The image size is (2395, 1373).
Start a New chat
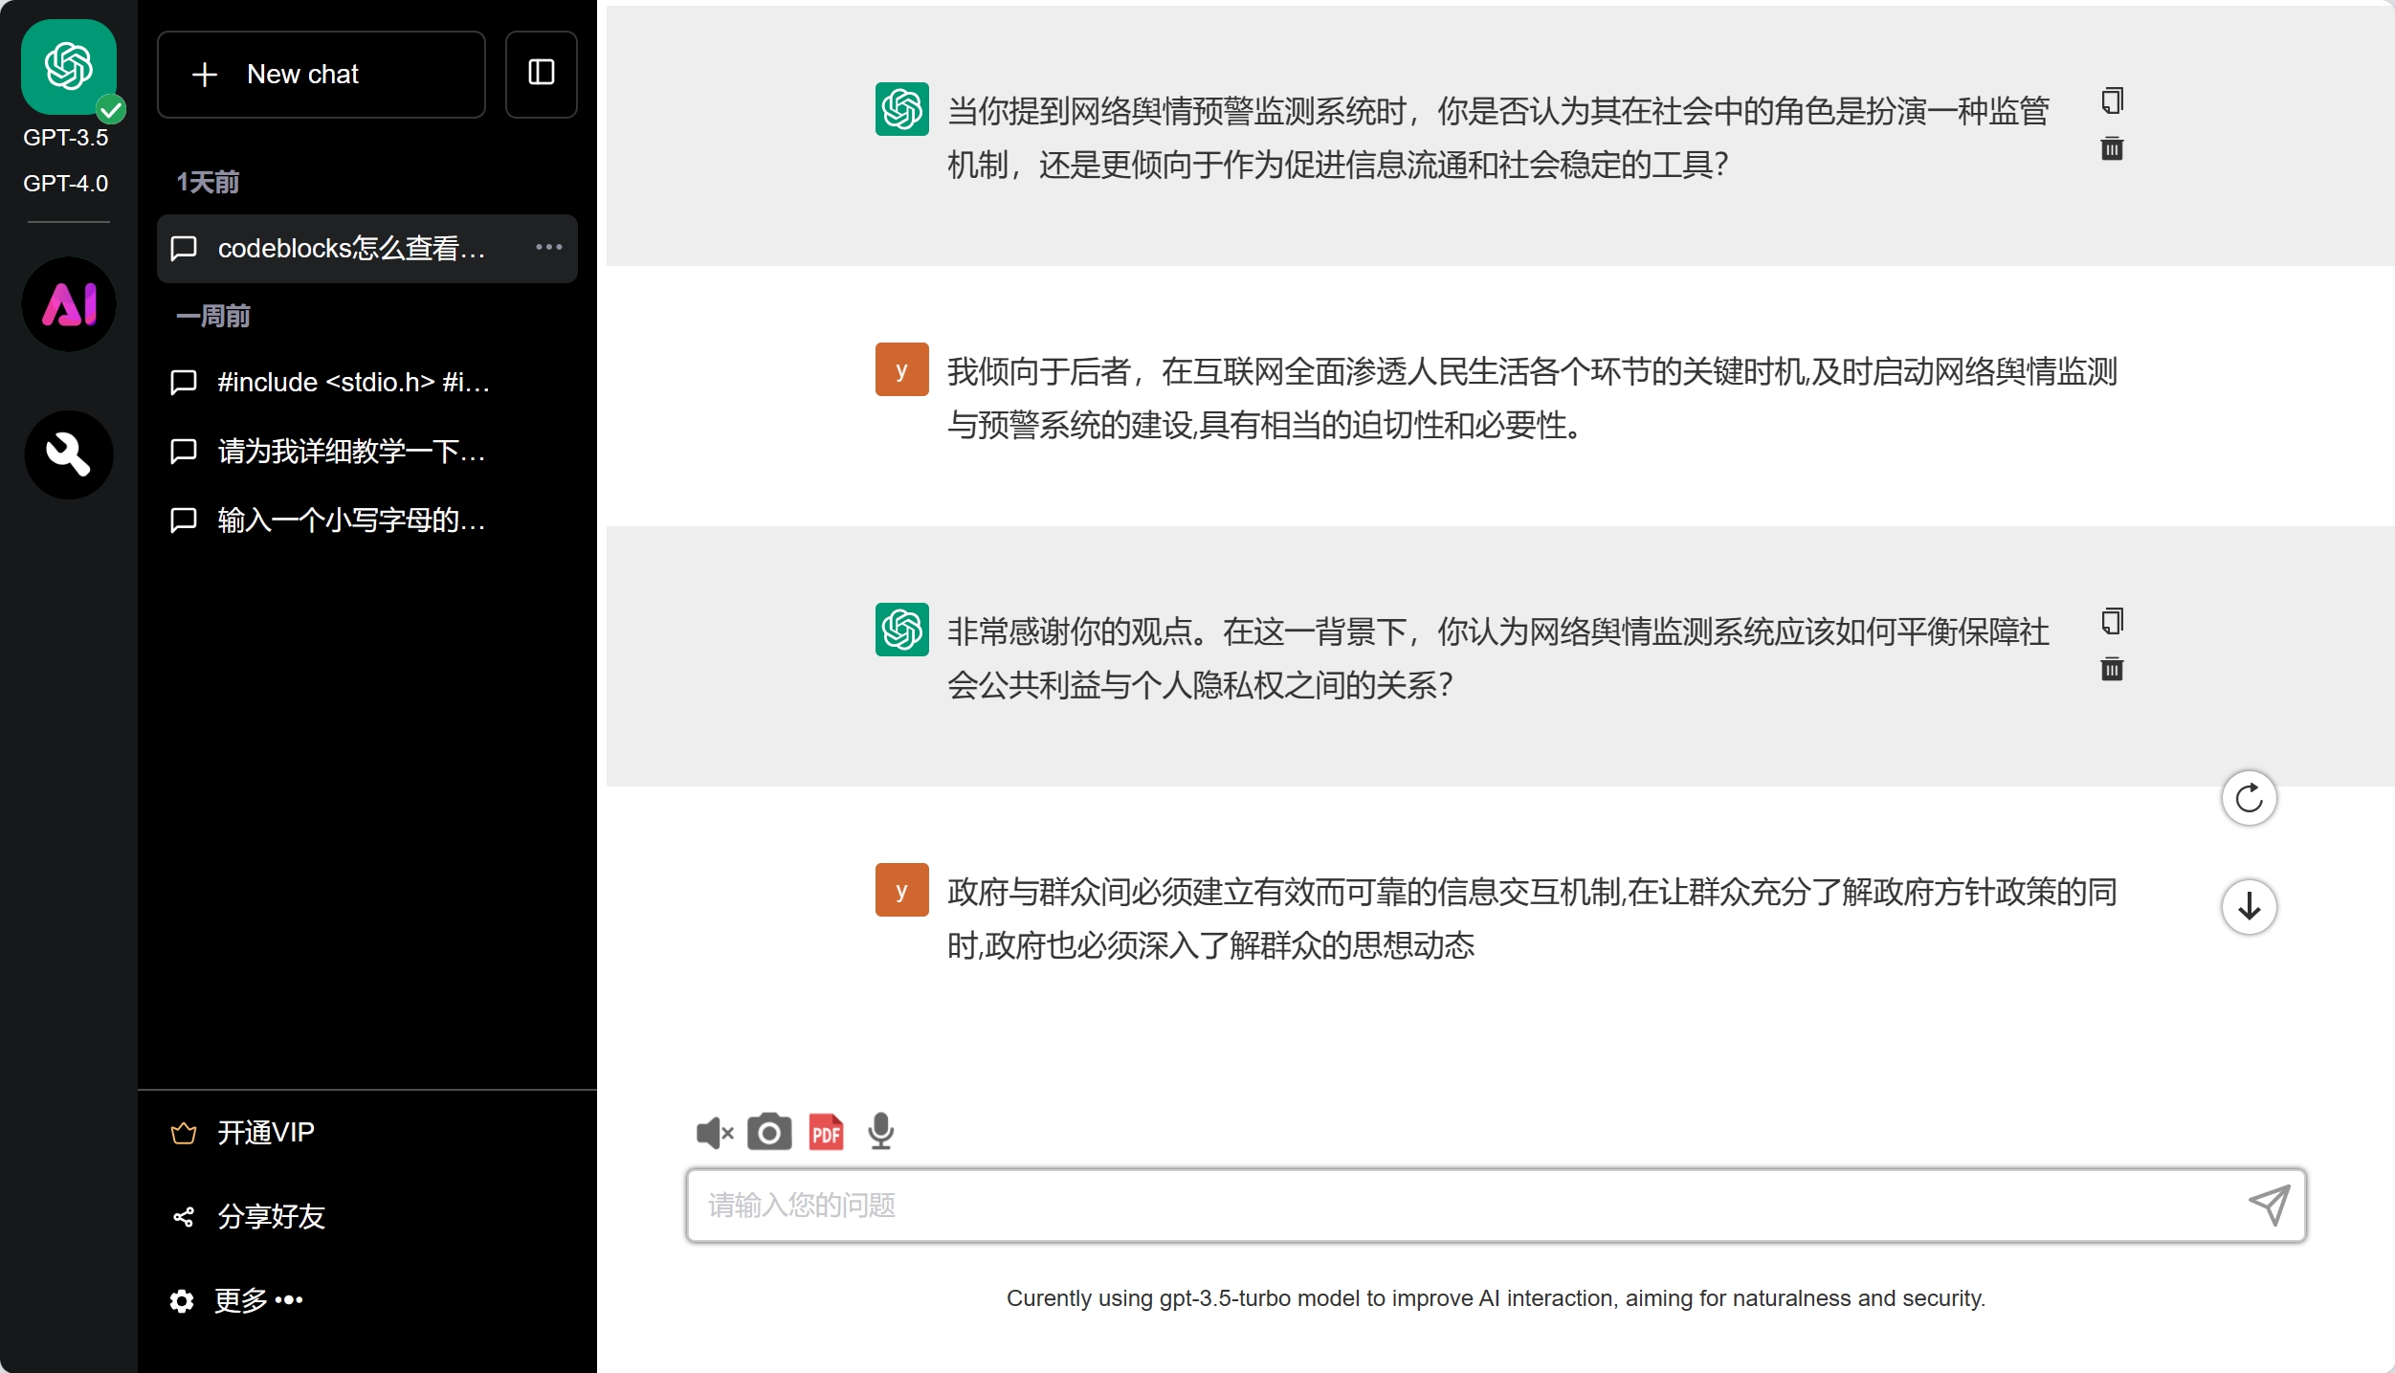[322, 74]
